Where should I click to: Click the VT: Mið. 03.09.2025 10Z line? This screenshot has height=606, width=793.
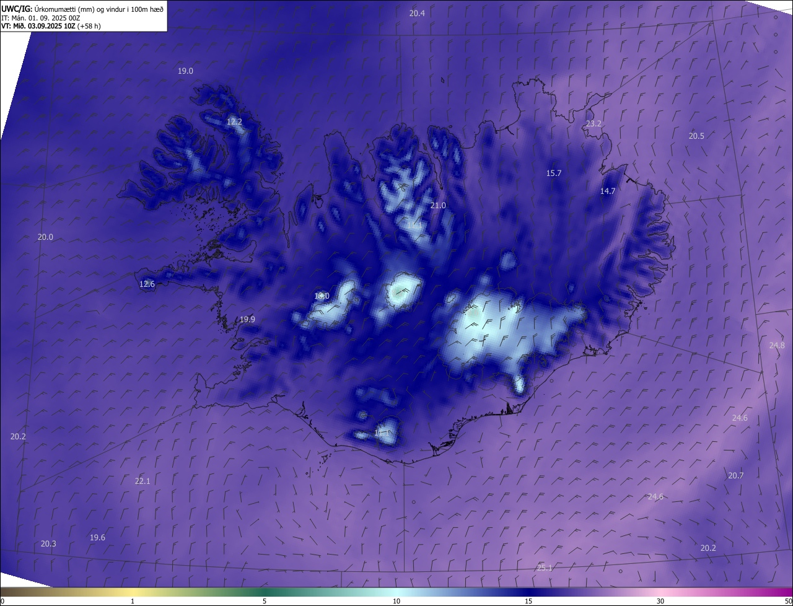[51, 26]
